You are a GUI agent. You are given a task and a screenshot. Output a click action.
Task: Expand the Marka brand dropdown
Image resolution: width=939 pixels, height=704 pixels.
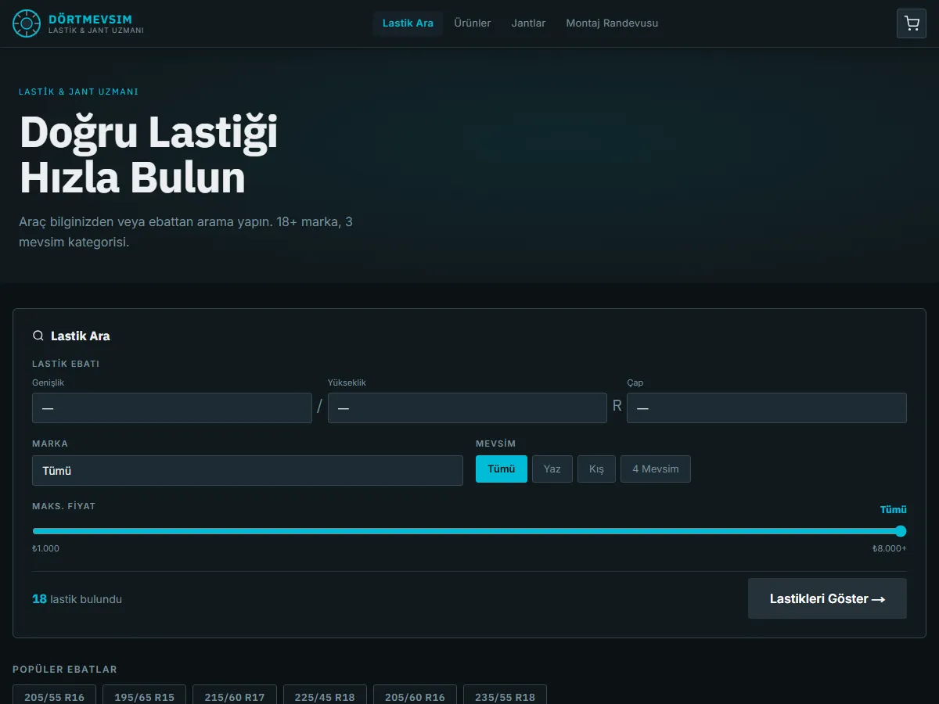[247, 471]
